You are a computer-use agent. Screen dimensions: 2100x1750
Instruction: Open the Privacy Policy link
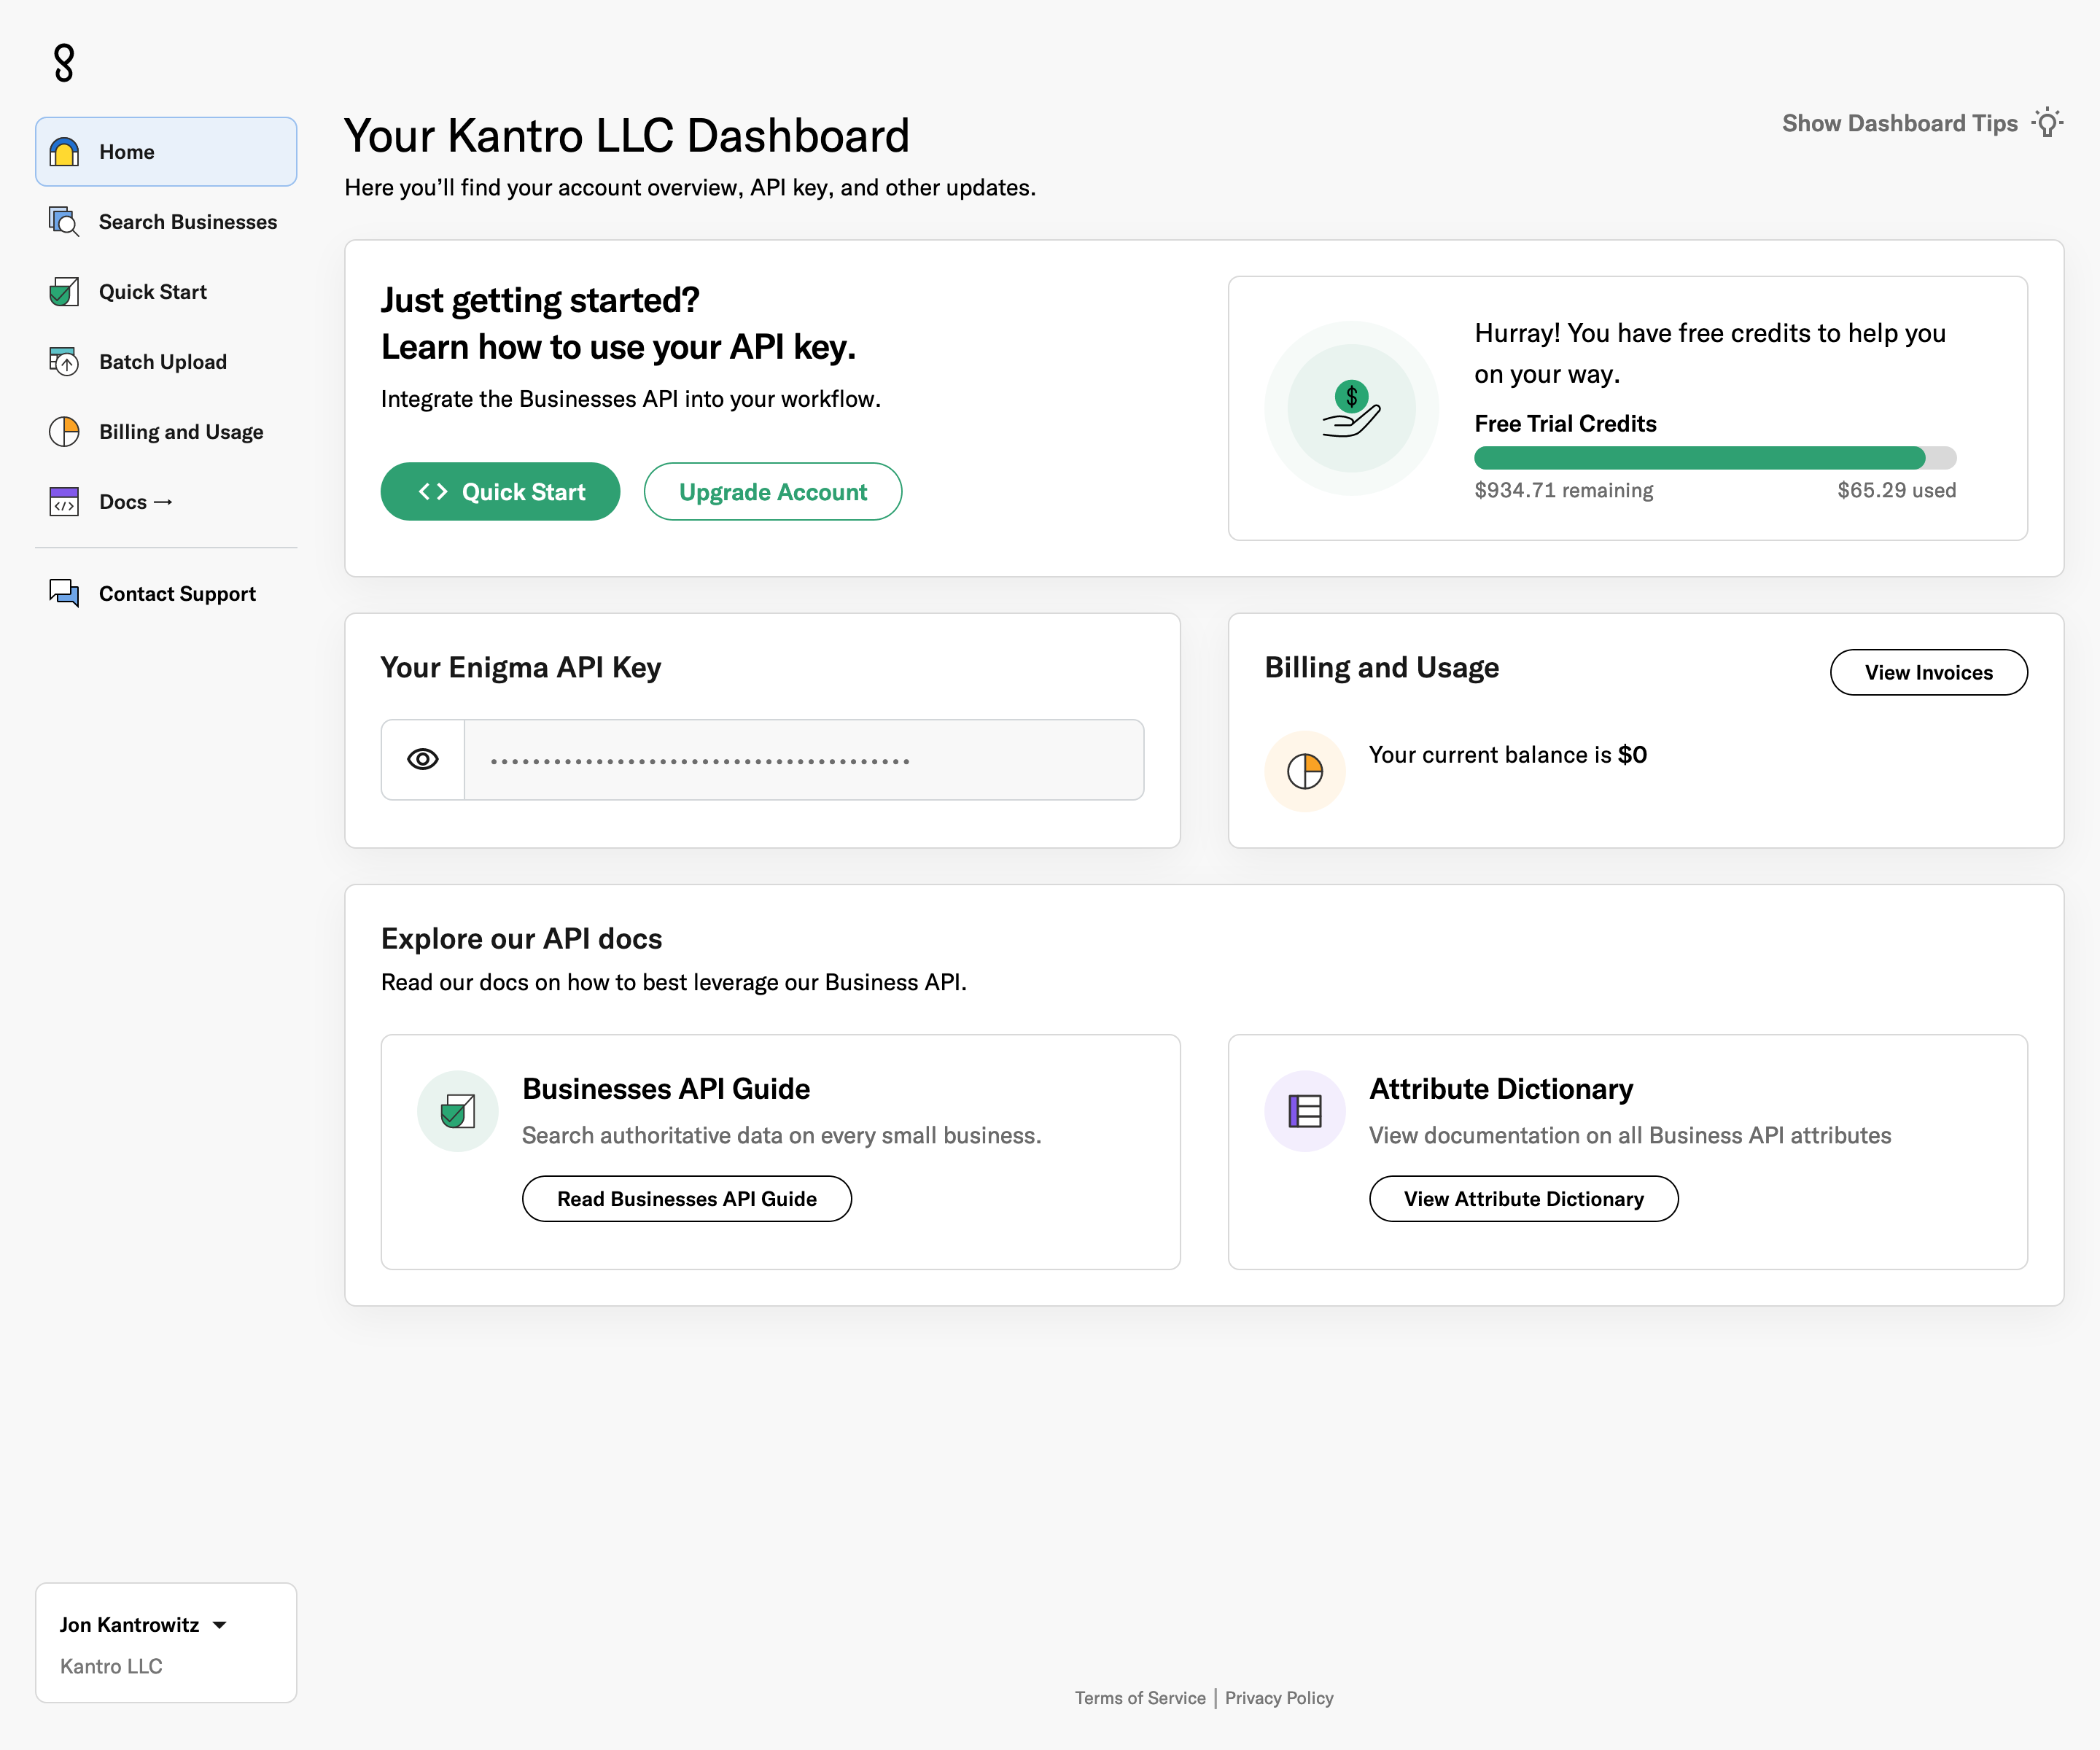coord(1279,1697)
